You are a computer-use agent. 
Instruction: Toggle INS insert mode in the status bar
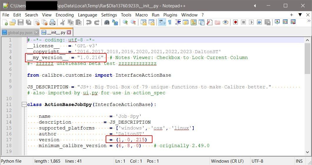(299, 161)
